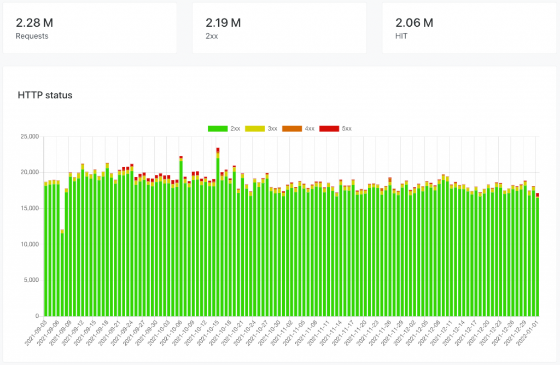Click the HTTP status chart heading

[45, 95]
